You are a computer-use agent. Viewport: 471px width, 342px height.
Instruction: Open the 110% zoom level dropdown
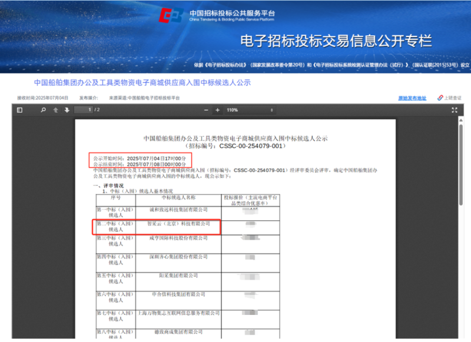click(x=250, y=110)
